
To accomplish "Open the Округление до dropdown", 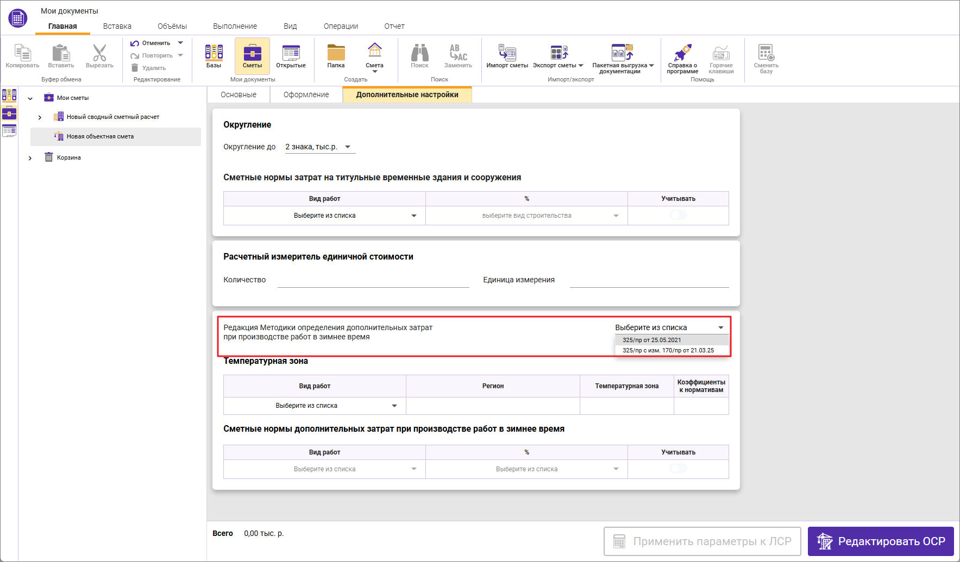I will pos(319,147).
